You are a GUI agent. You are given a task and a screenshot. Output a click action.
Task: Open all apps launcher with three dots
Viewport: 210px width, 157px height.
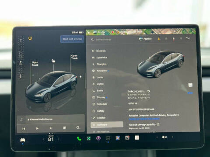[108, 138]
